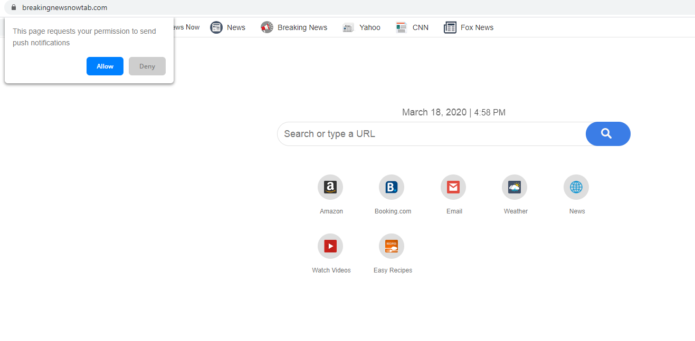The width and height of the screenshot is (695, 341).
Task: Click the Yahoo toolbar icon
Action: [348, 27]
